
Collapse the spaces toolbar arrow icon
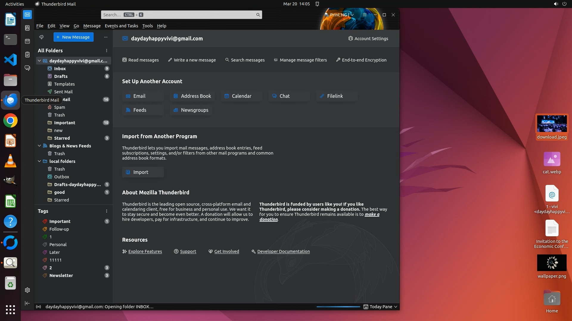[x=27, y=303]
